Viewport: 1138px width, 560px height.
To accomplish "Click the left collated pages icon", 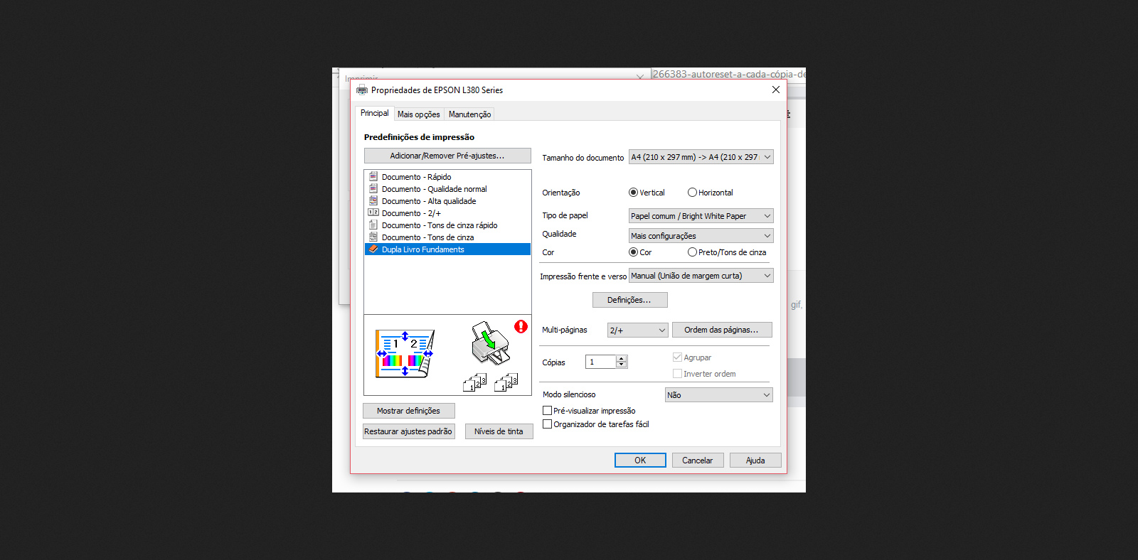I will point(474,383).
